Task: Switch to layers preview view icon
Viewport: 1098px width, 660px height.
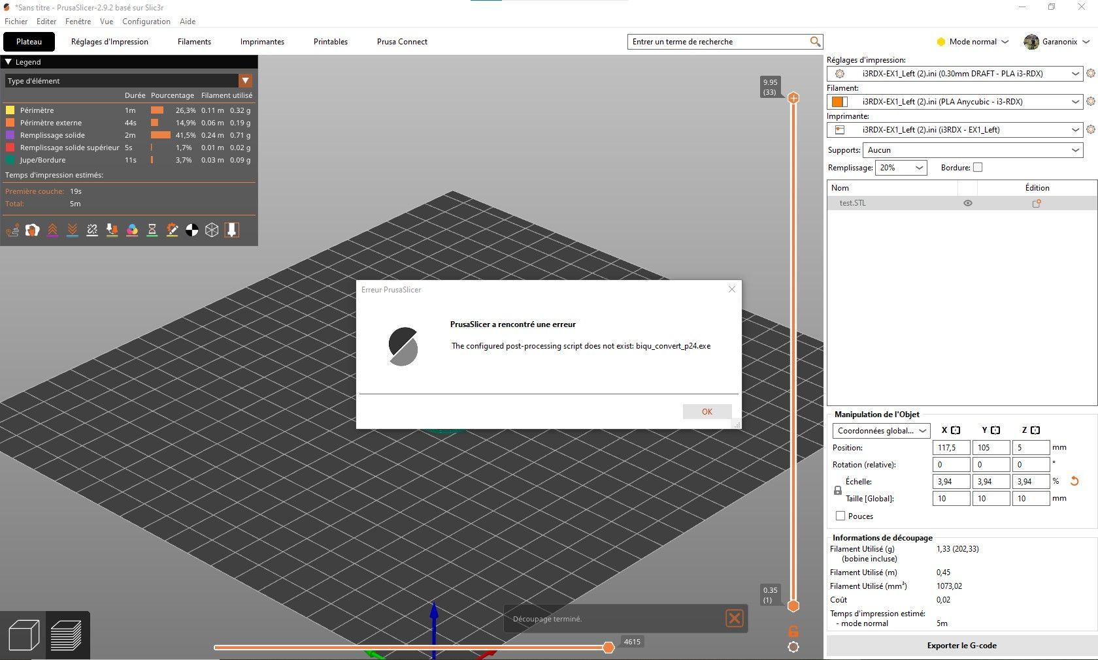Action: point(66,635)
